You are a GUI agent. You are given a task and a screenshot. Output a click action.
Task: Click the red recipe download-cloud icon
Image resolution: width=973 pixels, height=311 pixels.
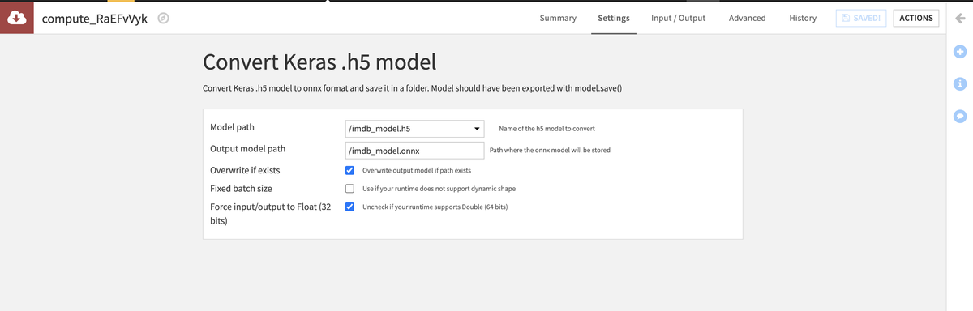tap(17, 18)
